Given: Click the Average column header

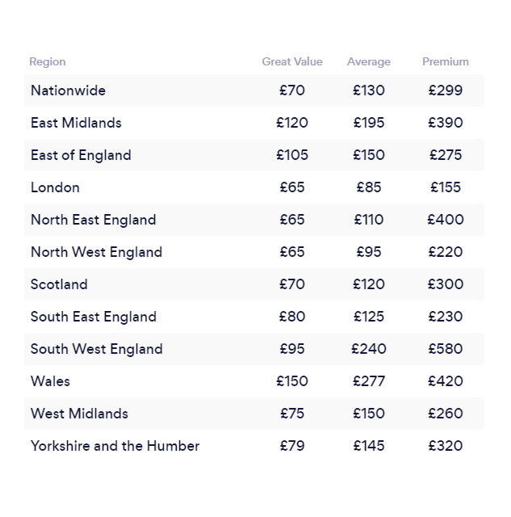Looking at the screenshot, I should [x=369, y=61].
